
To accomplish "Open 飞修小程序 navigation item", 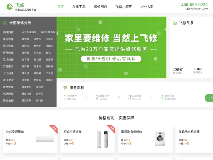I will pyautogui.click(x=124, y=7).
